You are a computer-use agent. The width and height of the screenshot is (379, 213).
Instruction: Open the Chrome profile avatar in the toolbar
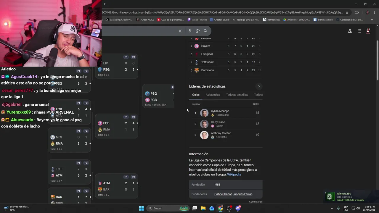(x=367, y=12)
